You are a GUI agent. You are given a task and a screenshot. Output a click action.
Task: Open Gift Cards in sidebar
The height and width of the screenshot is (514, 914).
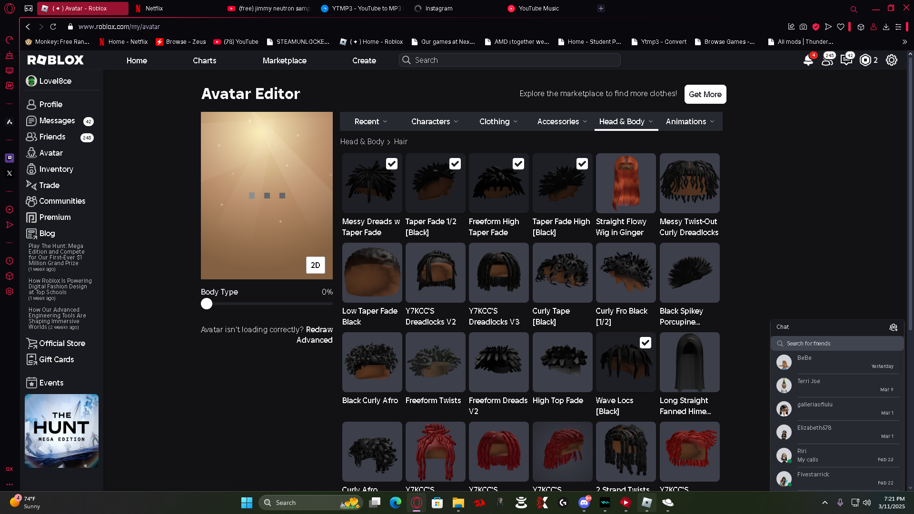tap(56, 359)
